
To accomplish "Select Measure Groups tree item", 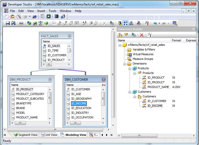I will coord(143,59).
